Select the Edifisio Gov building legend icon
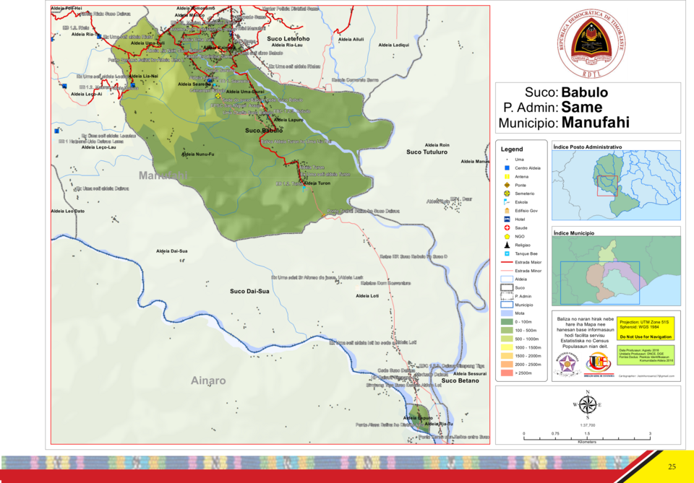694x483 pixels. 507,211
